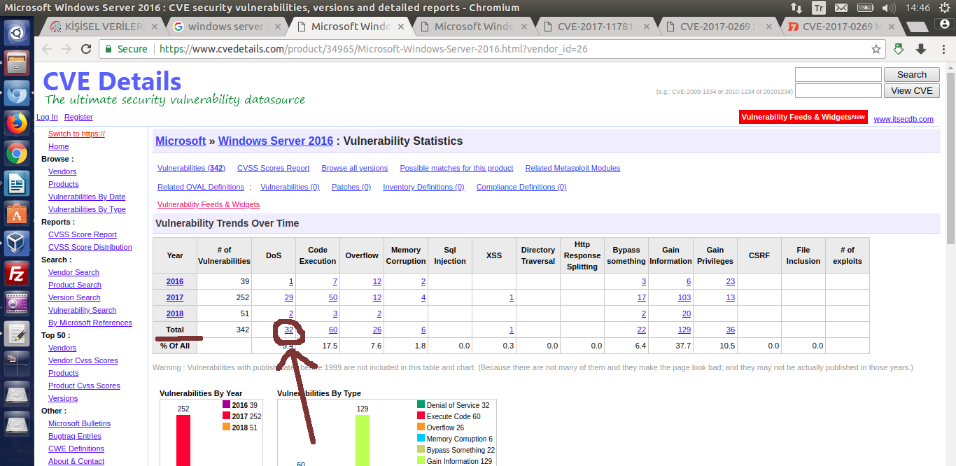Bookmark this page with the star icon
Image resolution: width=956 pixels, height=466 pixels.
pos(876,49)
